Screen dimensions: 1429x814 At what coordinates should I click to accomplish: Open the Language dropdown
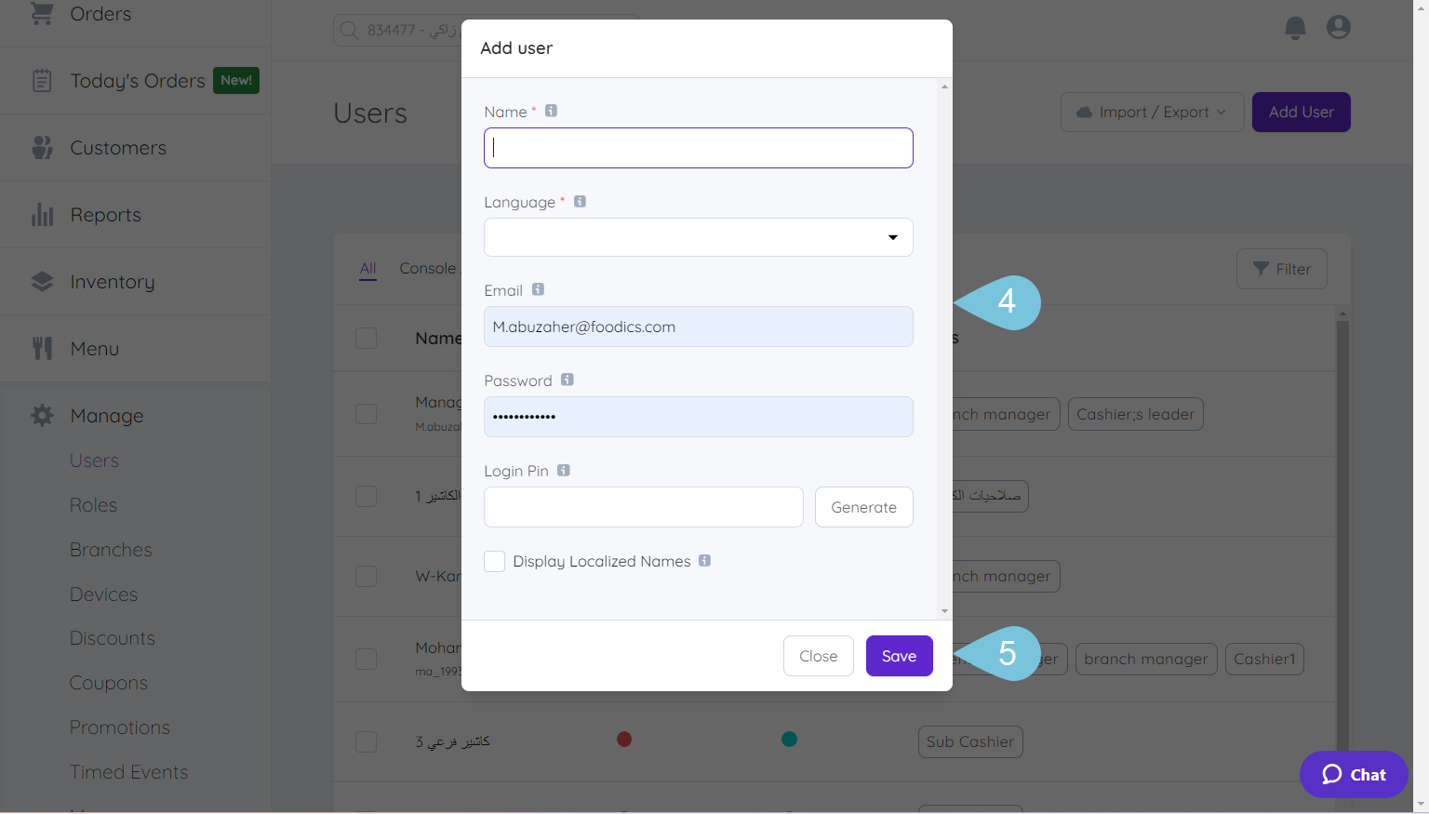[x=699, y=237]
